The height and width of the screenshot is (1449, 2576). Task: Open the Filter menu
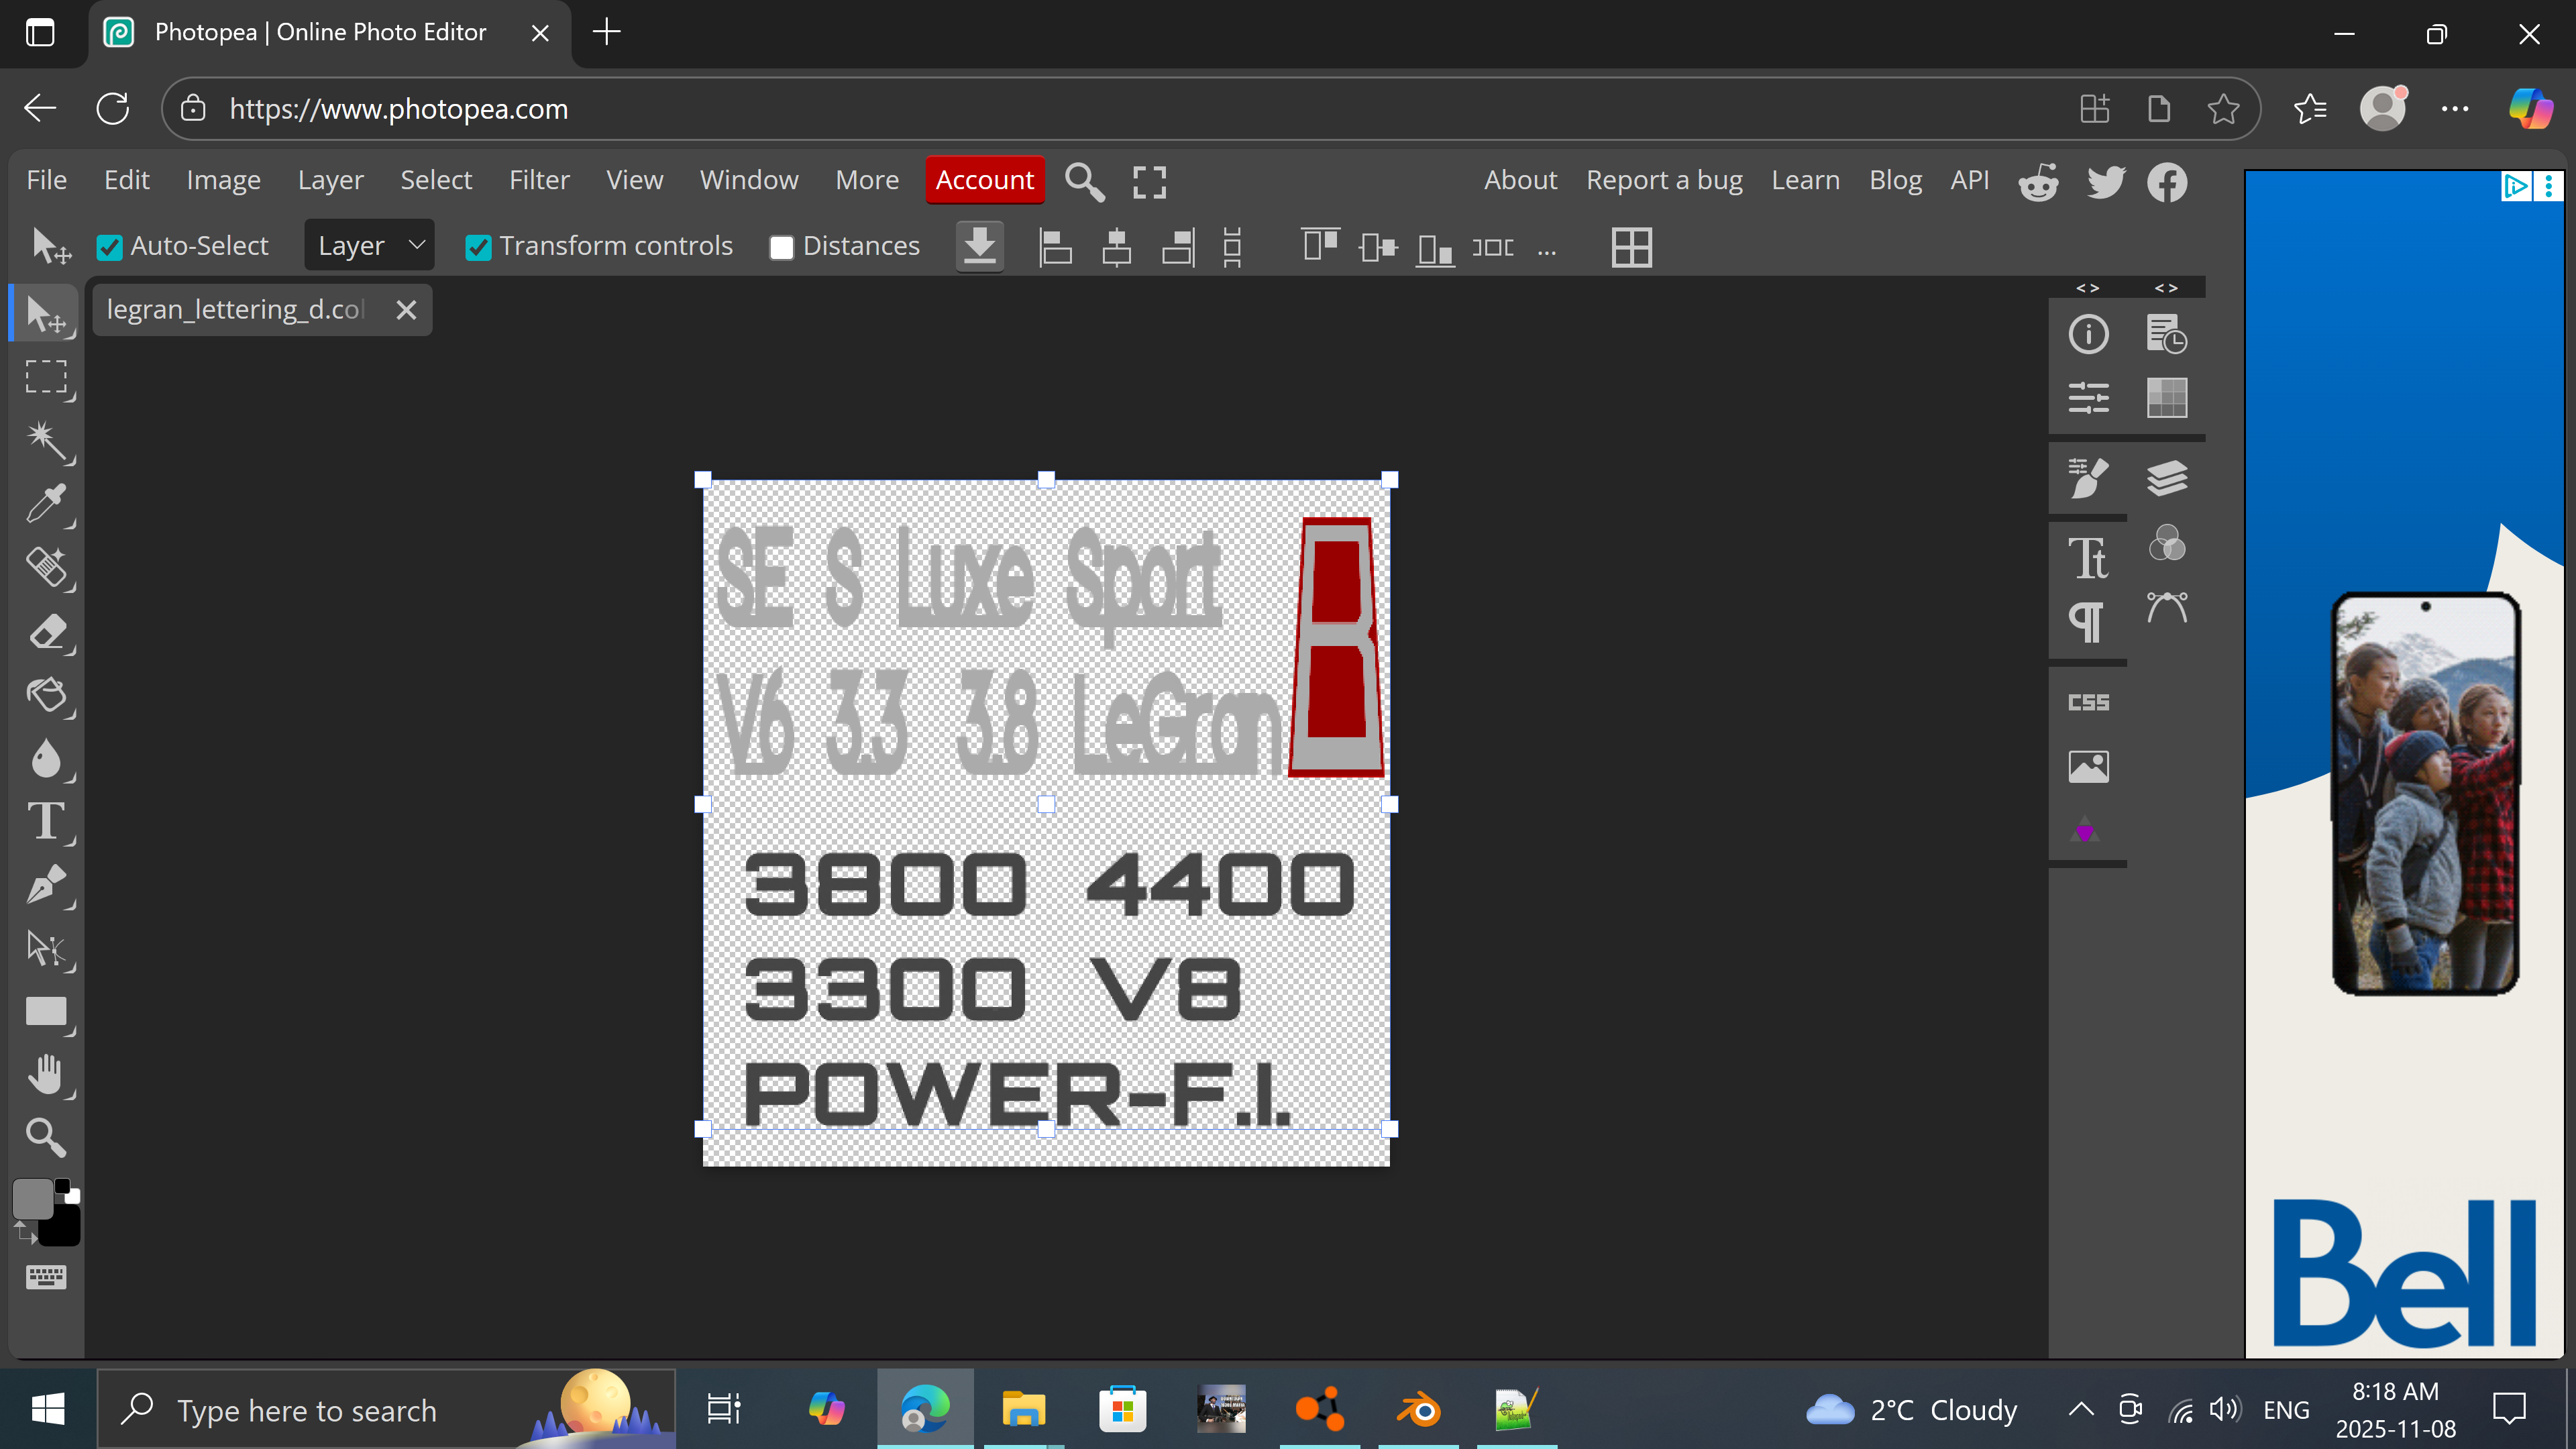[539, 180]
